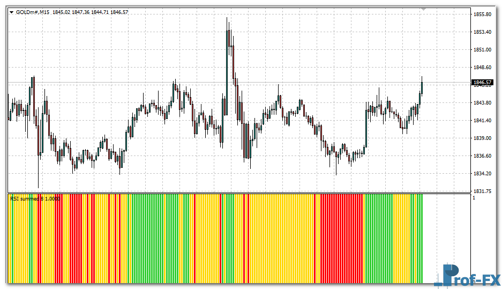Click the wide red block in RSI histogram

[342, 239]
